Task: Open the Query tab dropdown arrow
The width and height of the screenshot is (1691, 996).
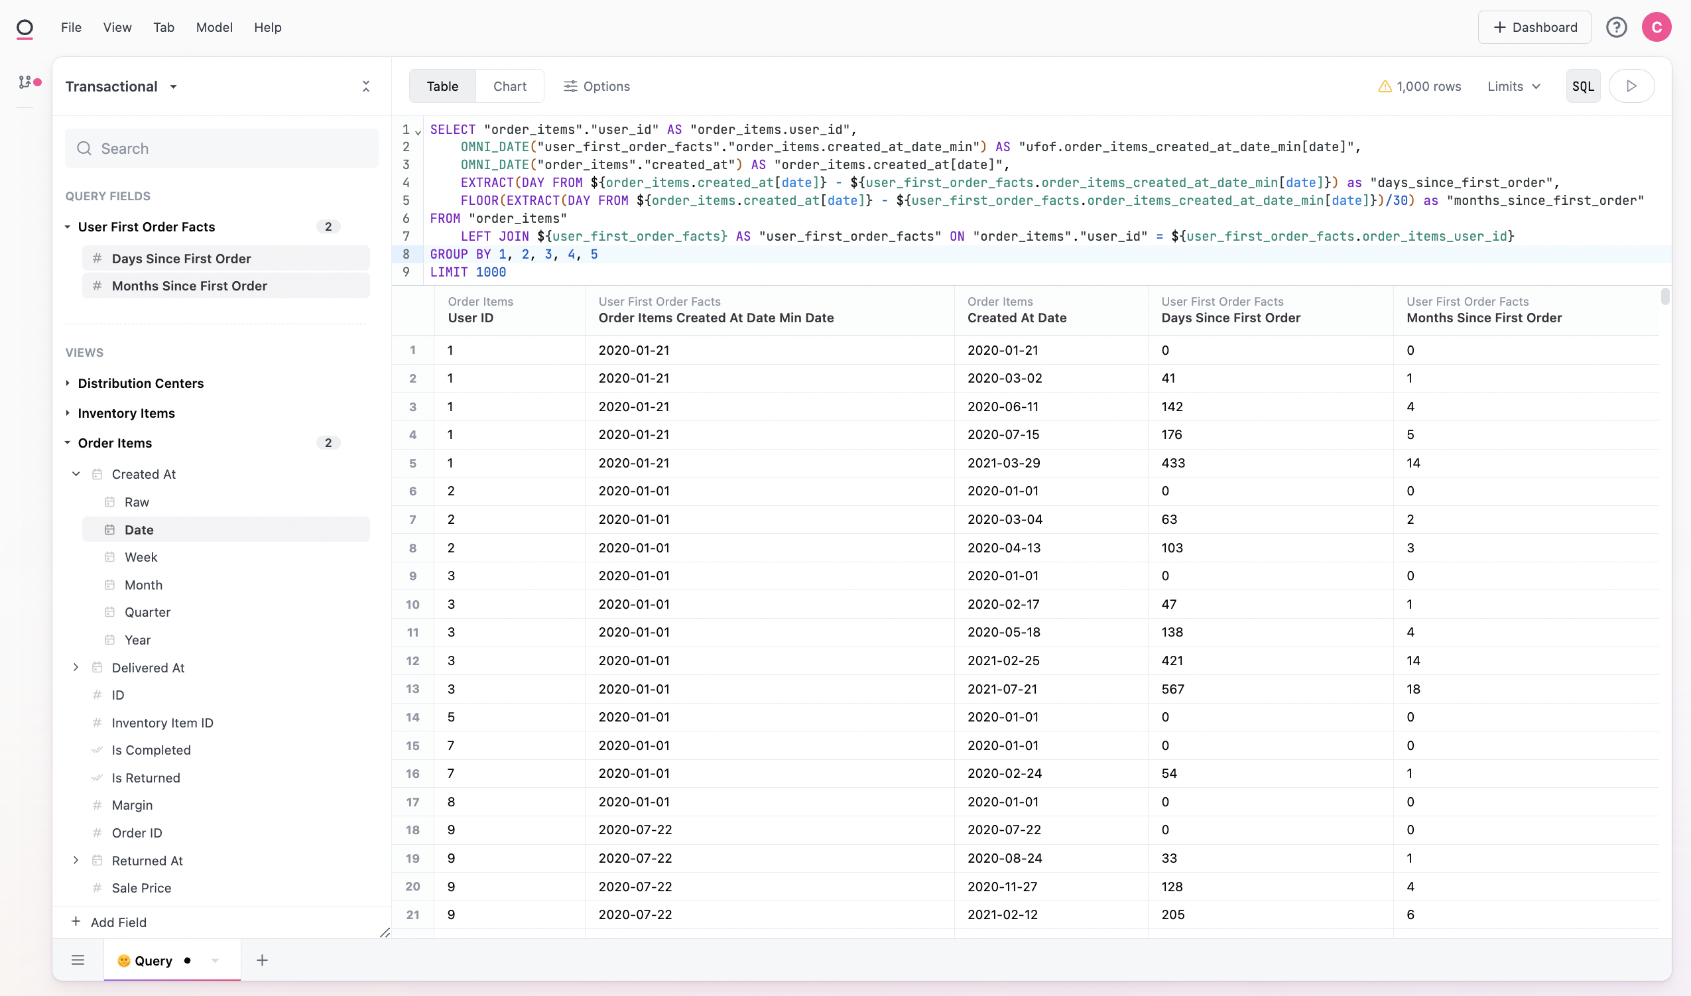Action: click(x=216, y=960)
